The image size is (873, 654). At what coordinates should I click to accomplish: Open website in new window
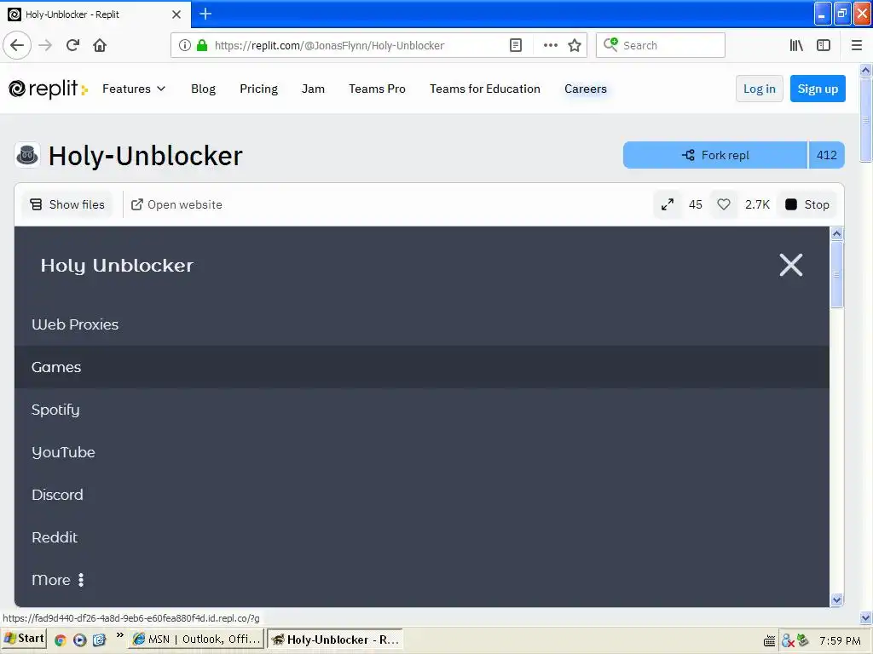[176, 204]
